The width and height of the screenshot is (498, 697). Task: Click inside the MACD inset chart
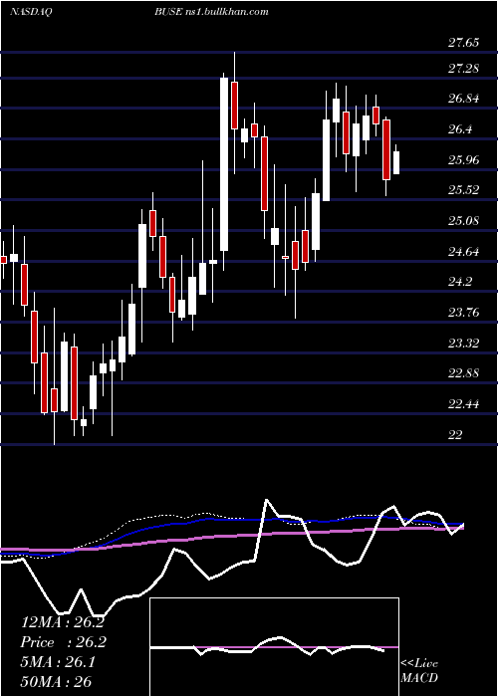[274, 647]
